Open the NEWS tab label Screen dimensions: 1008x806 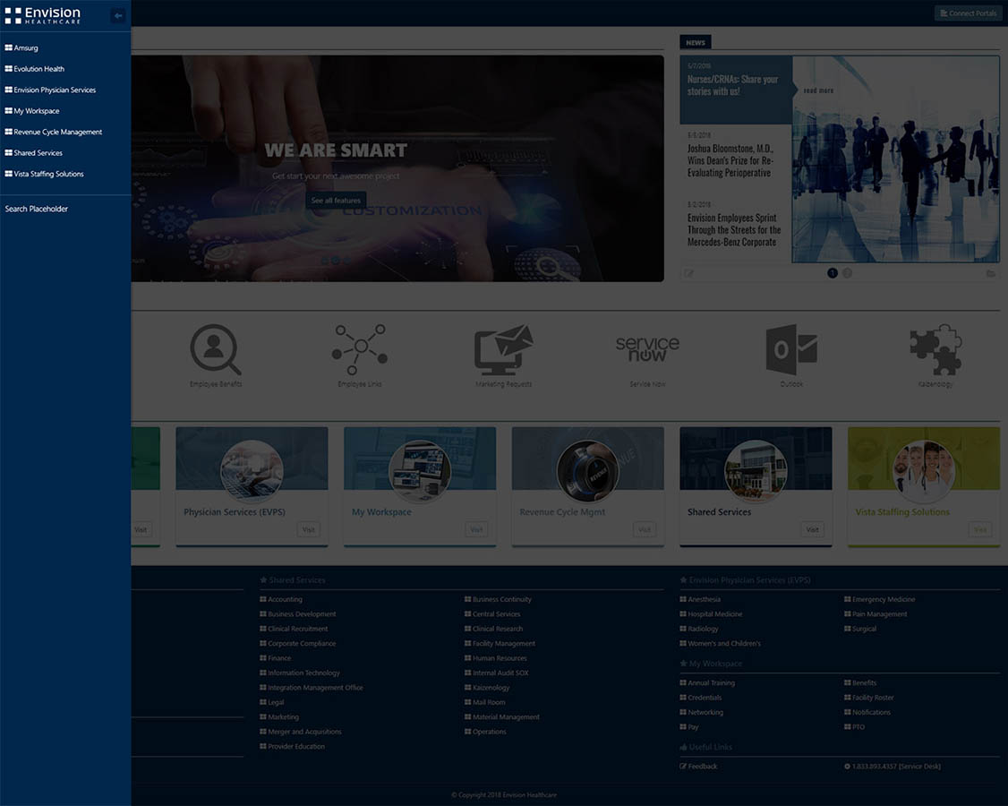point(695,42)
